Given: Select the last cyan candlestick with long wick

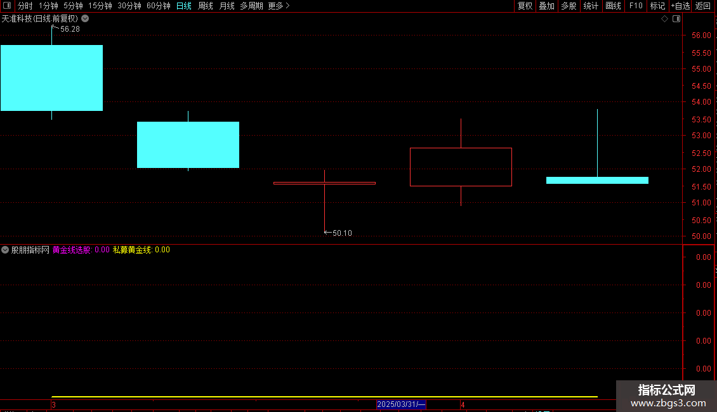Looking at the screenshot, I should [x=597, y=181].
